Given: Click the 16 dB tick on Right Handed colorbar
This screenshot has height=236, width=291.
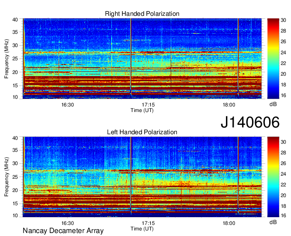Looking at the screenshot, I should [x=283, y=95].
